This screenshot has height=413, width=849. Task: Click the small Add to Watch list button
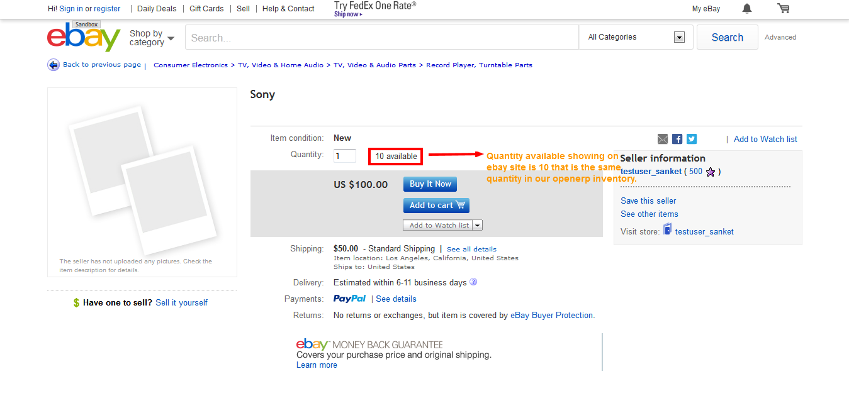(x=439, y=225)
